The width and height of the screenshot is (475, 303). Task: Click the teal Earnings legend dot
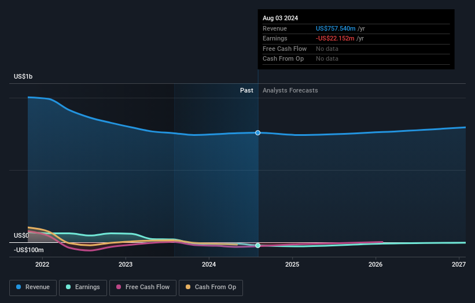[x=68, y=287]
